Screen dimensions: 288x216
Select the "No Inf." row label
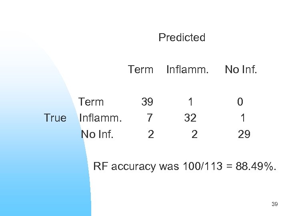coord(97,134)
